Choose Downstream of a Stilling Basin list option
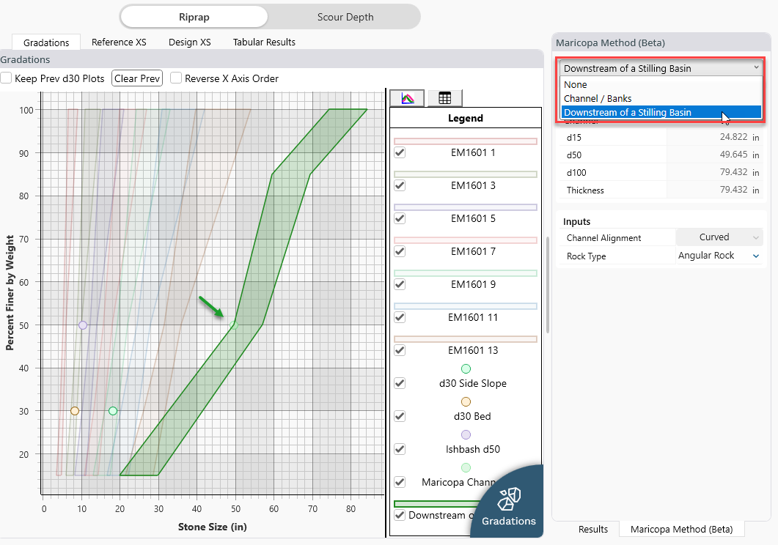The image size is (778, 545). pos(661,113)
